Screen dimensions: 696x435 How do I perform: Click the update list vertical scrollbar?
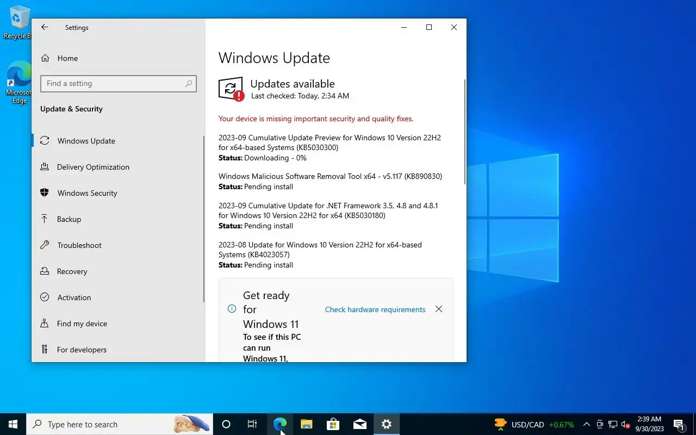tap(465, 132)
